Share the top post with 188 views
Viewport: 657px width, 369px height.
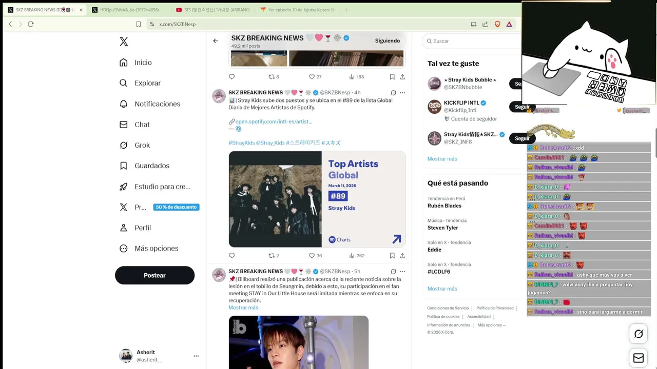[x=402, y=77]
